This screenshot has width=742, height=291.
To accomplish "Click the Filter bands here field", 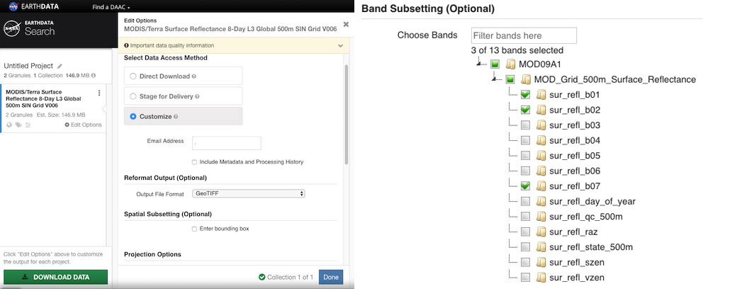I will pyautogui.click(x=523, y=35).
